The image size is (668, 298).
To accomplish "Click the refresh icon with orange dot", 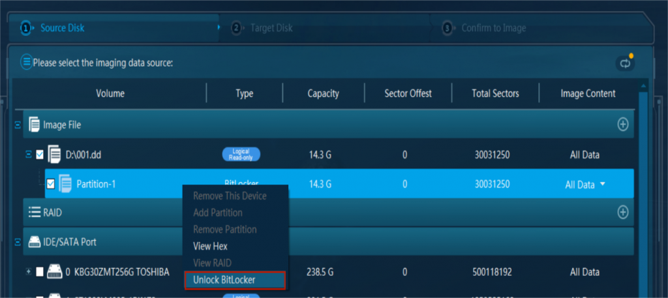I will [624, 63].
